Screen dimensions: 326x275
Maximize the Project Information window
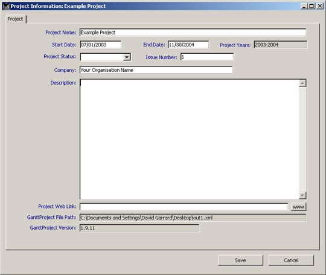click(x=312, y=6)
